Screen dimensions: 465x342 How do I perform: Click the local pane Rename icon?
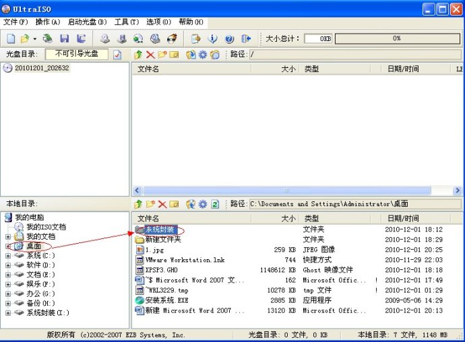tap(174, 204)
